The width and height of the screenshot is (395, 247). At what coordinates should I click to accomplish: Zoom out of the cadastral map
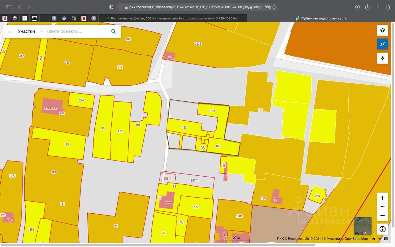382,215
